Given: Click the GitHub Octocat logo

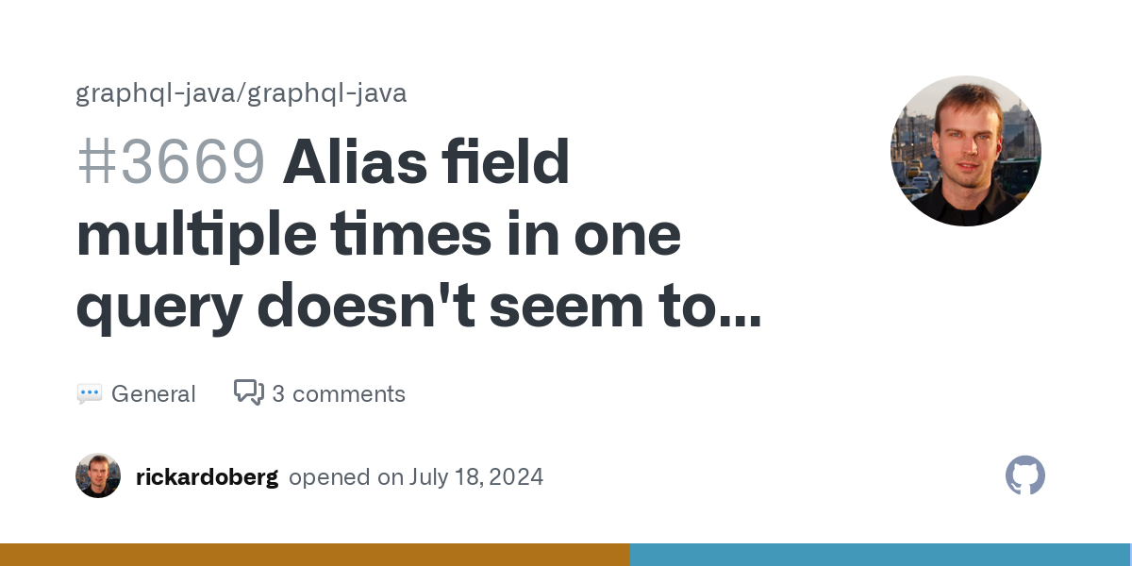Looking at the screenshot, I should point(1025,476).
